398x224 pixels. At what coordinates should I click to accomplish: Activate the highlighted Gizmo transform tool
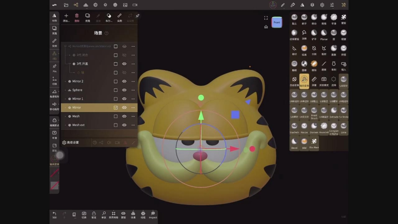[x=304, y=81]
